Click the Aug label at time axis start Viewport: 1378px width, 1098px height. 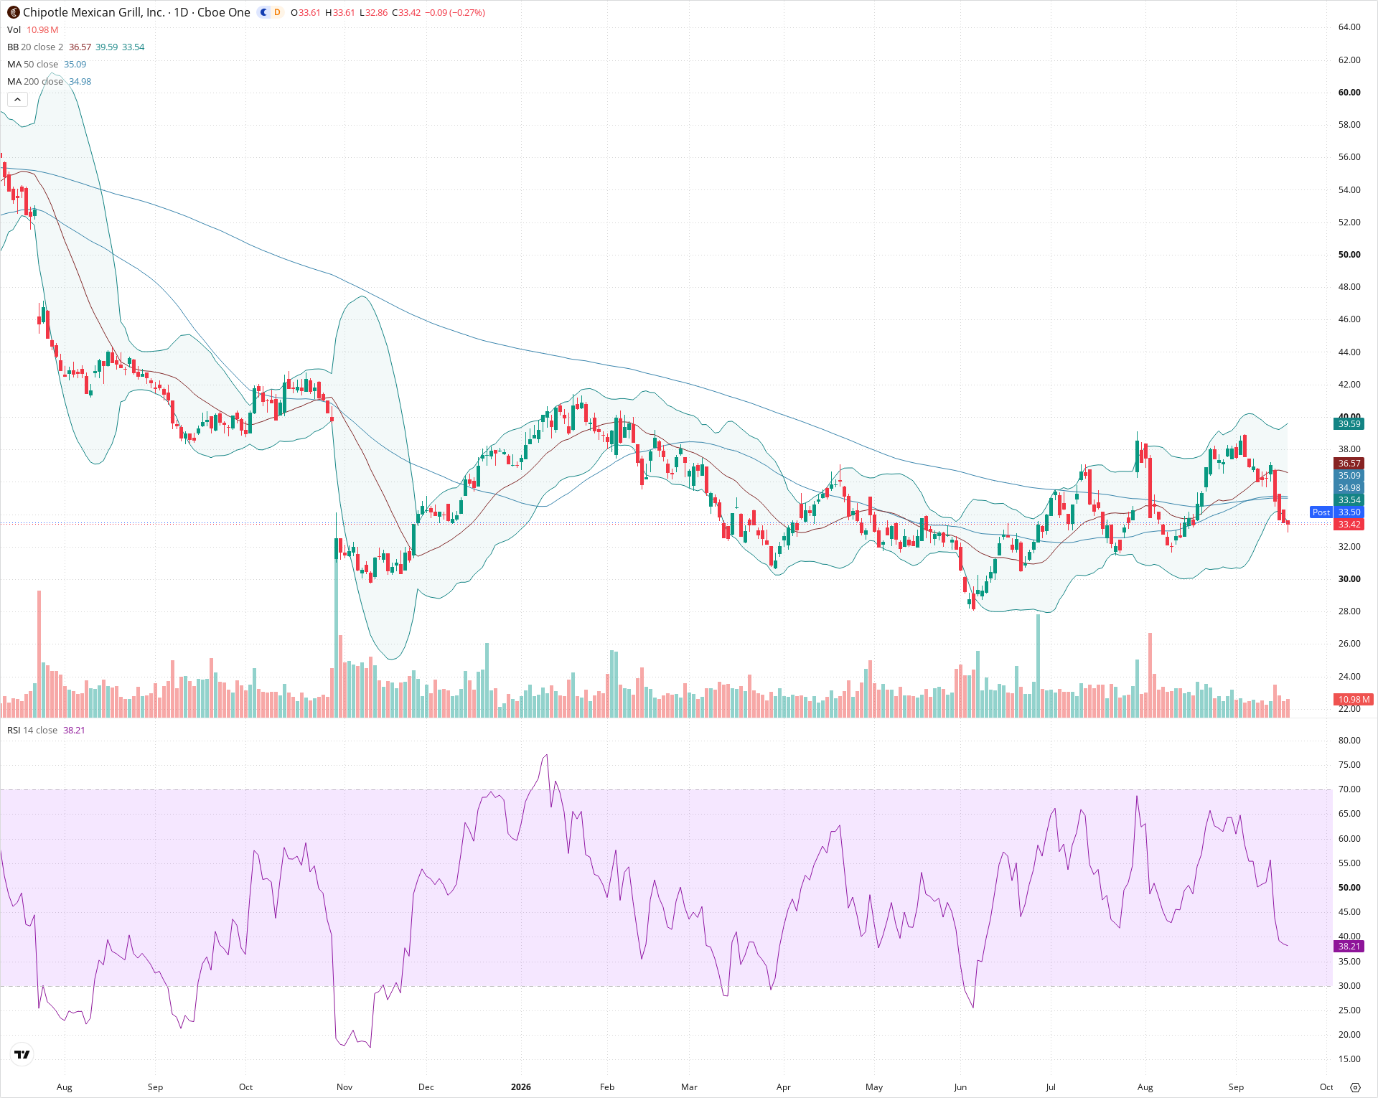pos(65,1087)
